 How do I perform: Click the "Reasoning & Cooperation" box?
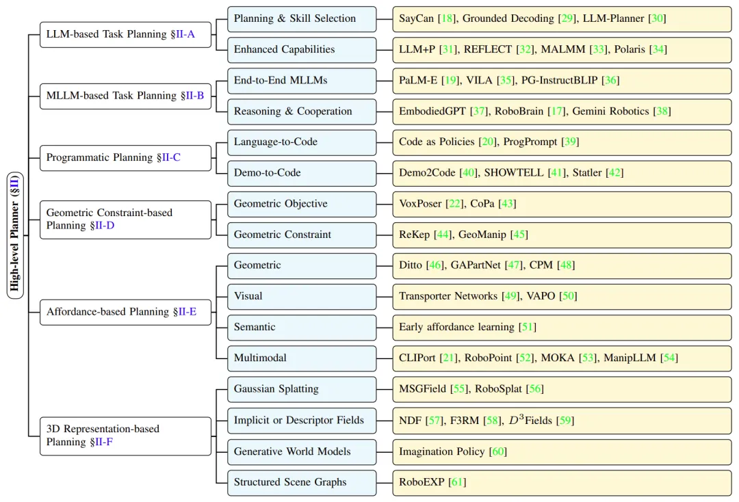coord(302,111)
